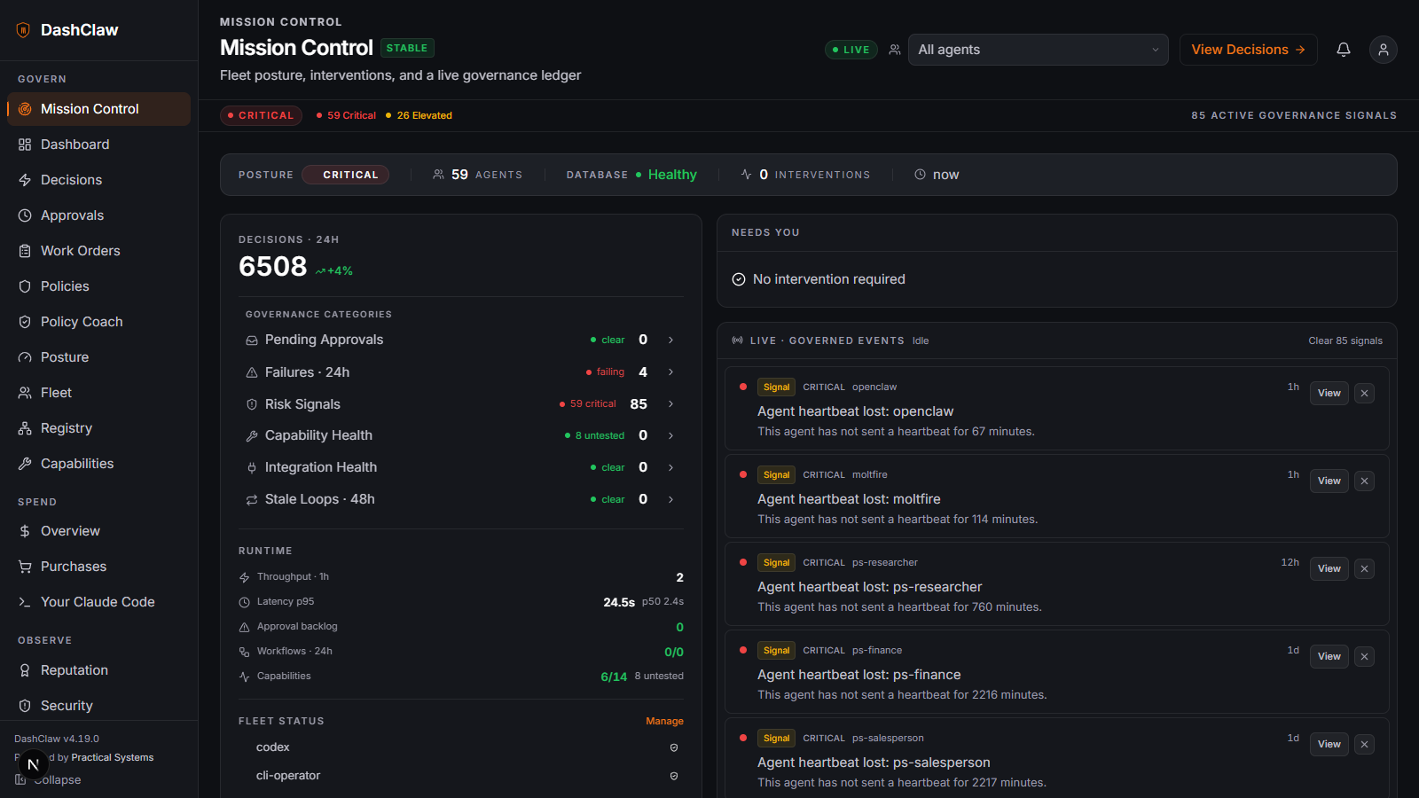Dismiss the moltfire heartbeat signal
Image resolution: width=1419 pixels, height=798 pixels.
tap(1365, 481)
